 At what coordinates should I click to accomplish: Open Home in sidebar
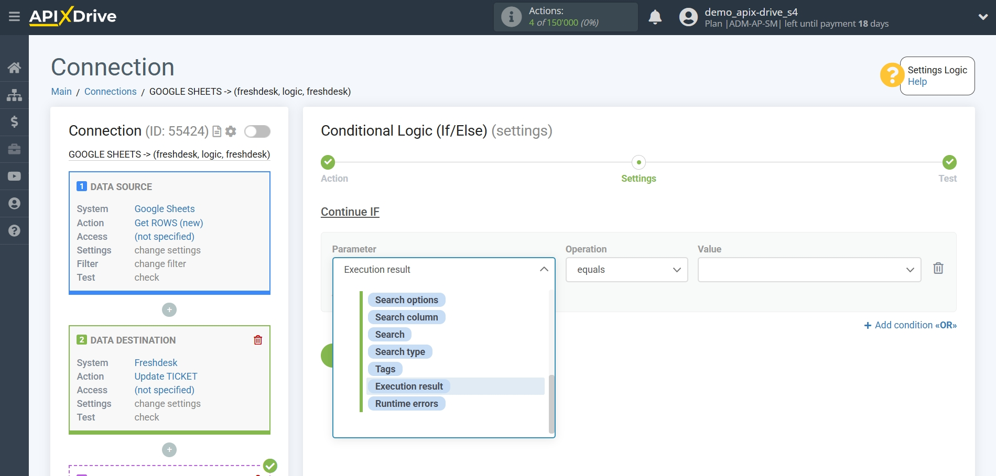[x=14, y=68]
